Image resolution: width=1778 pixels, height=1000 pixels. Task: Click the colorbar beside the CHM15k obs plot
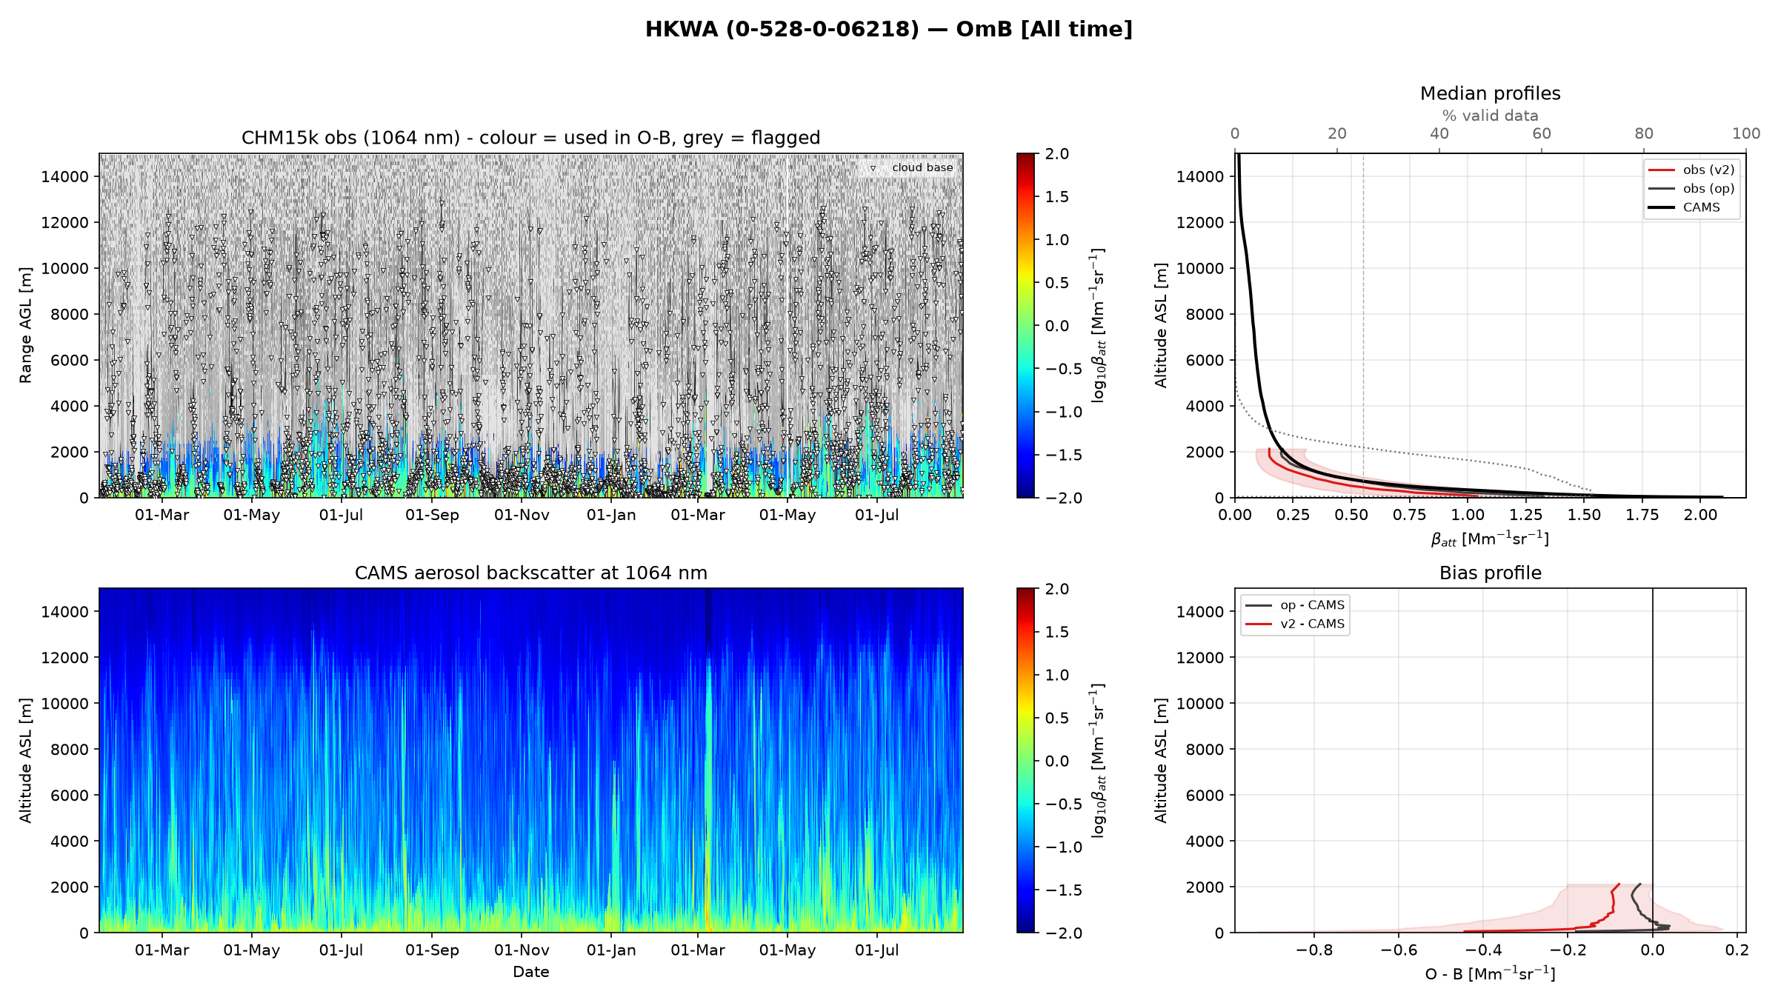(x=1025, y=325)
